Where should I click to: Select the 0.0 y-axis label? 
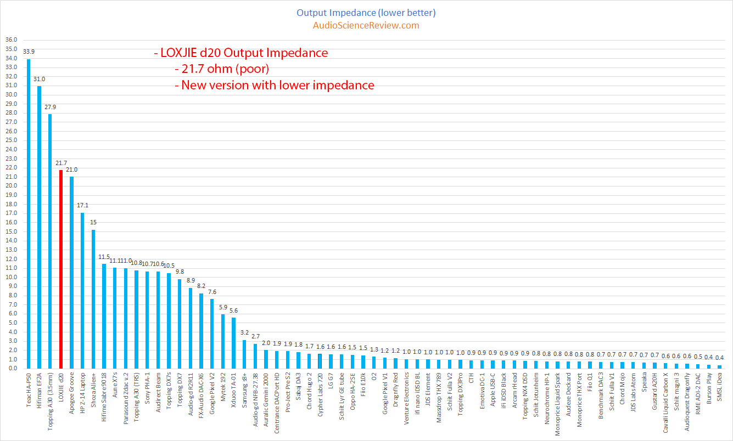point(13,369)
